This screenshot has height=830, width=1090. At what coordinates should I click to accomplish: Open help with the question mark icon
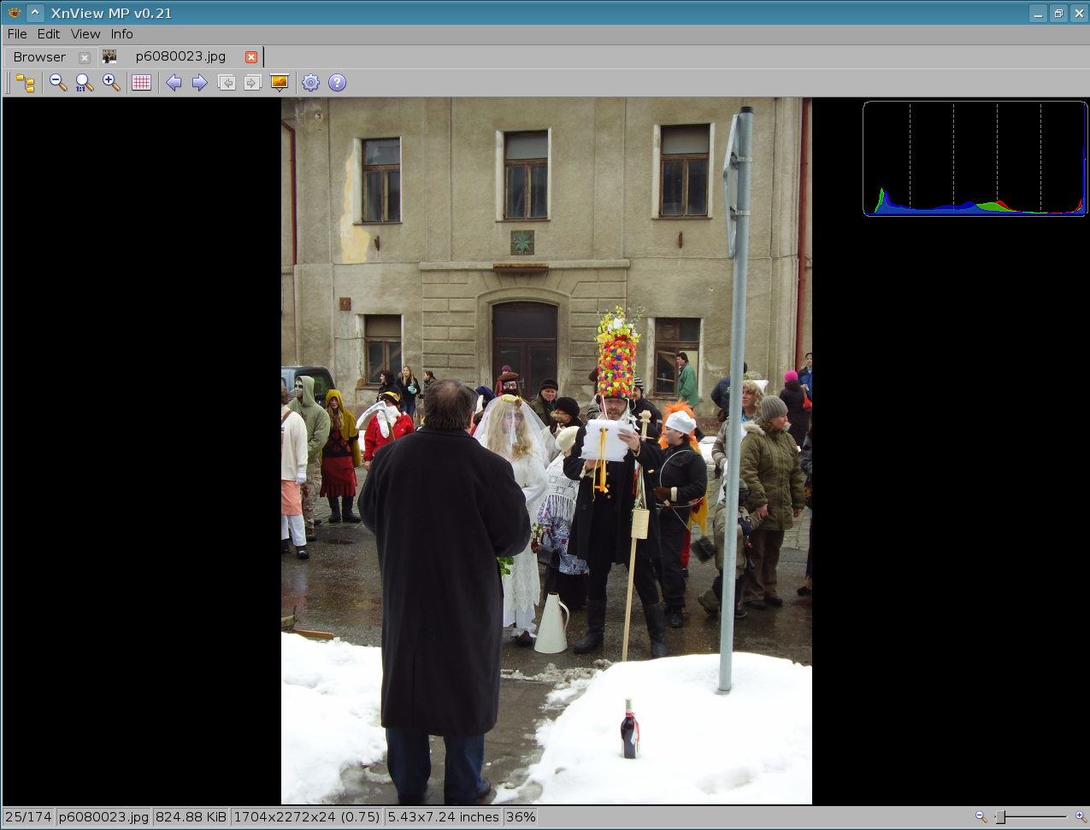(338, 83)
